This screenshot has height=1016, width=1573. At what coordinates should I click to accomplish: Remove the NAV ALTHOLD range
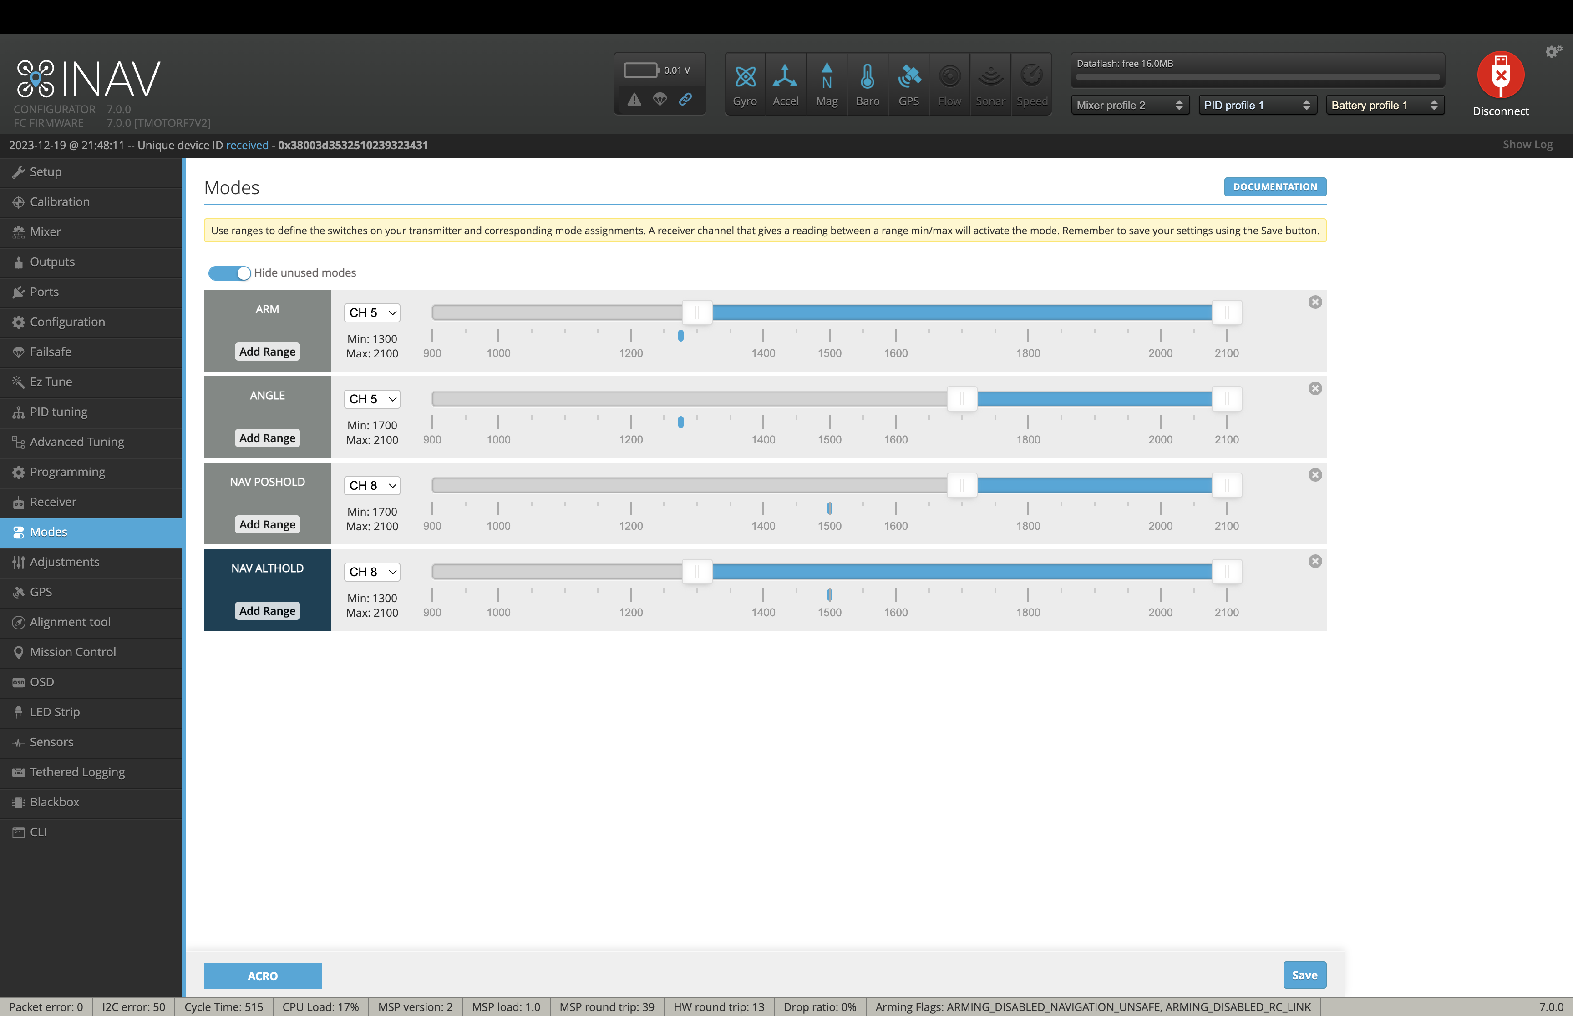tap(1315, 562)
